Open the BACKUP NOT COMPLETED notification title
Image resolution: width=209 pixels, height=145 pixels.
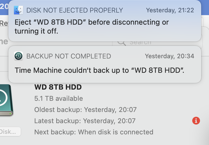pyautogui.click(x=69, y=56)
